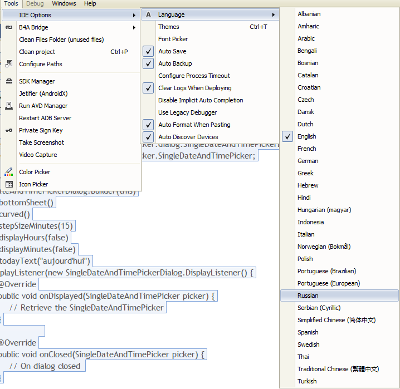
Task: Uncheck Clear Logs When Deploying
Action: tap(148, 88)
